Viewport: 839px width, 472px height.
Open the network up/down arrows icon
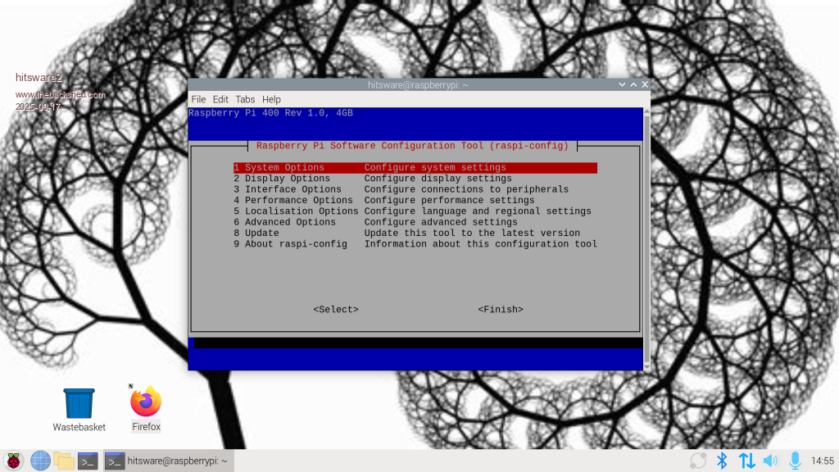(746, 461)
